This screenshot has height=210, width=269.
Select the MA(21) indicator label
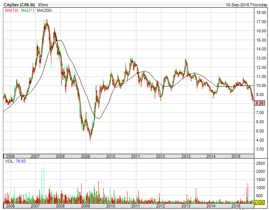pos(28,10)
